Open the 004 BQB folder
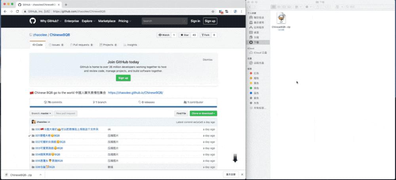Image resolution: width=396 pixels, height=180 pixels. click(48, 154)
